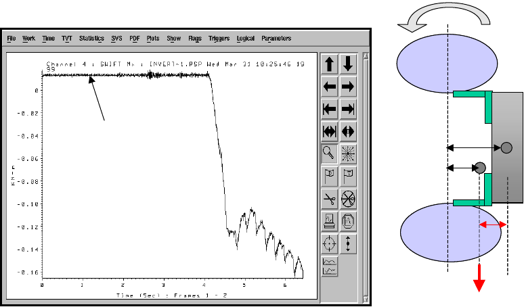
Task: Select the scissors cut tool
Action: click(330, 199)
